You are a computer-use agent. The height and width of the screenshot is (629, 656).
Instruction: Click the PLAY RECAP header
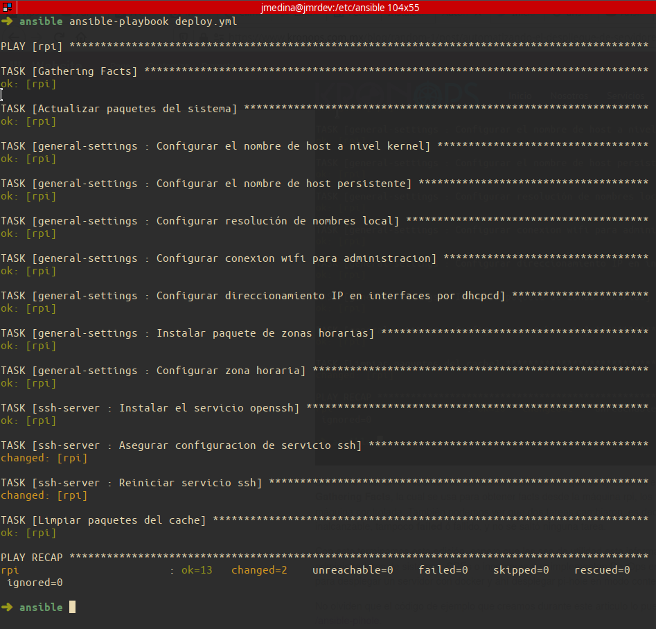pos(33,557)
